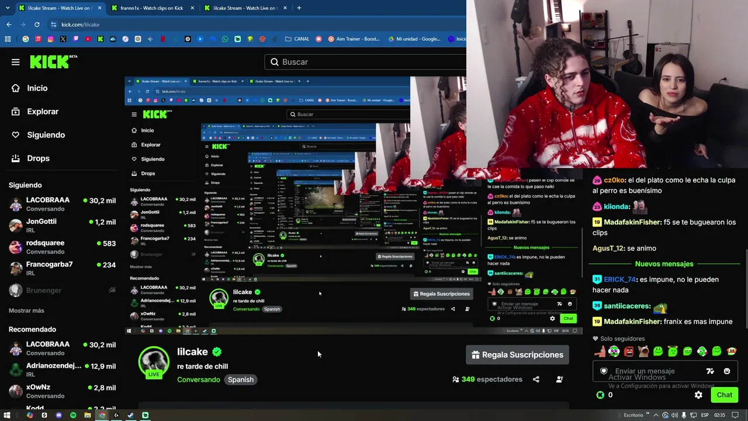
Task: Click the lilcake streamer avatar with LIVE badge
Action: pos(154,363)
